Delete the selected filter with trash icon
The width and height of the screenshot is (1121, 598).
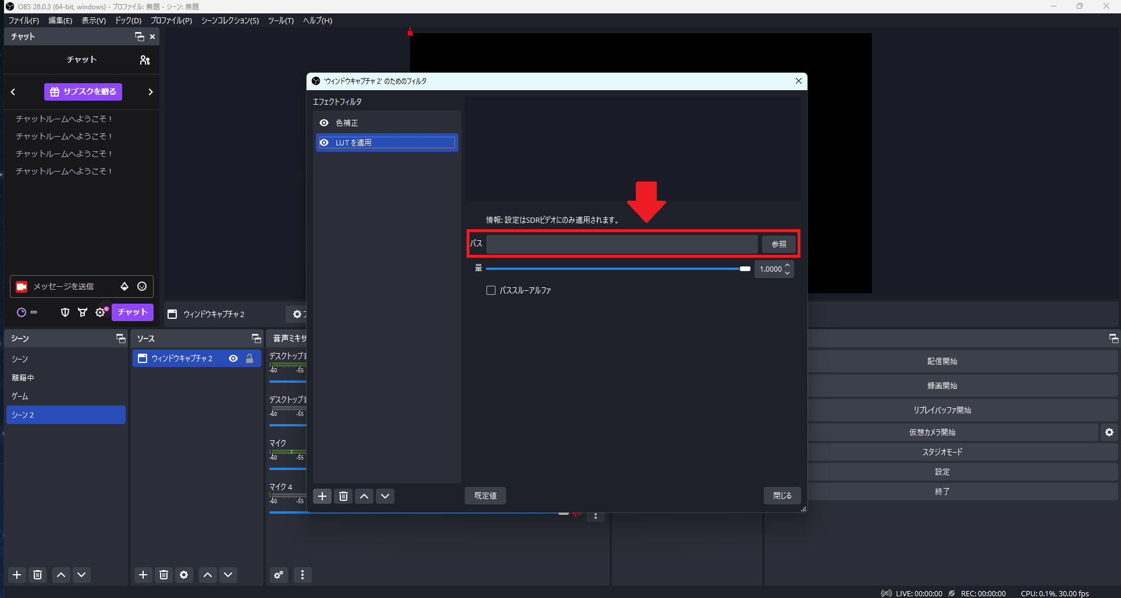point(343,496)
